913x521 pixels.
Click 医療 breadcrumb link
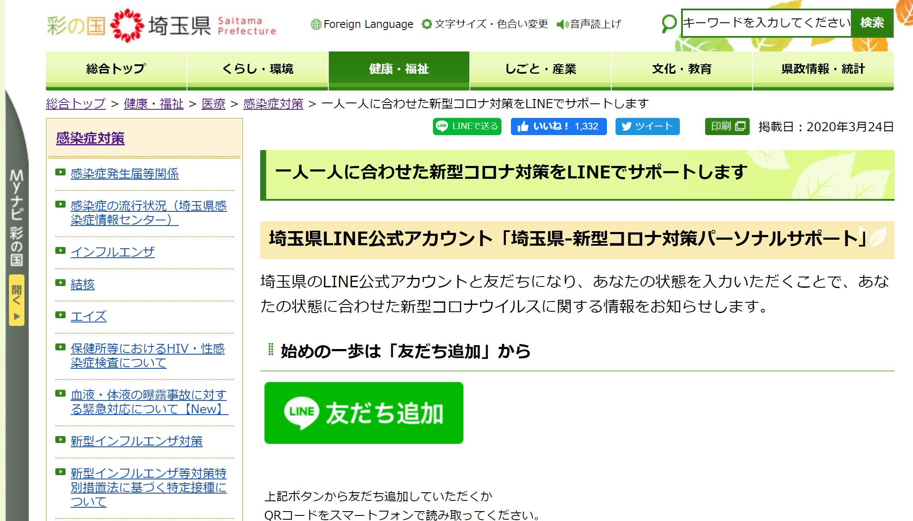pos(213,103)
